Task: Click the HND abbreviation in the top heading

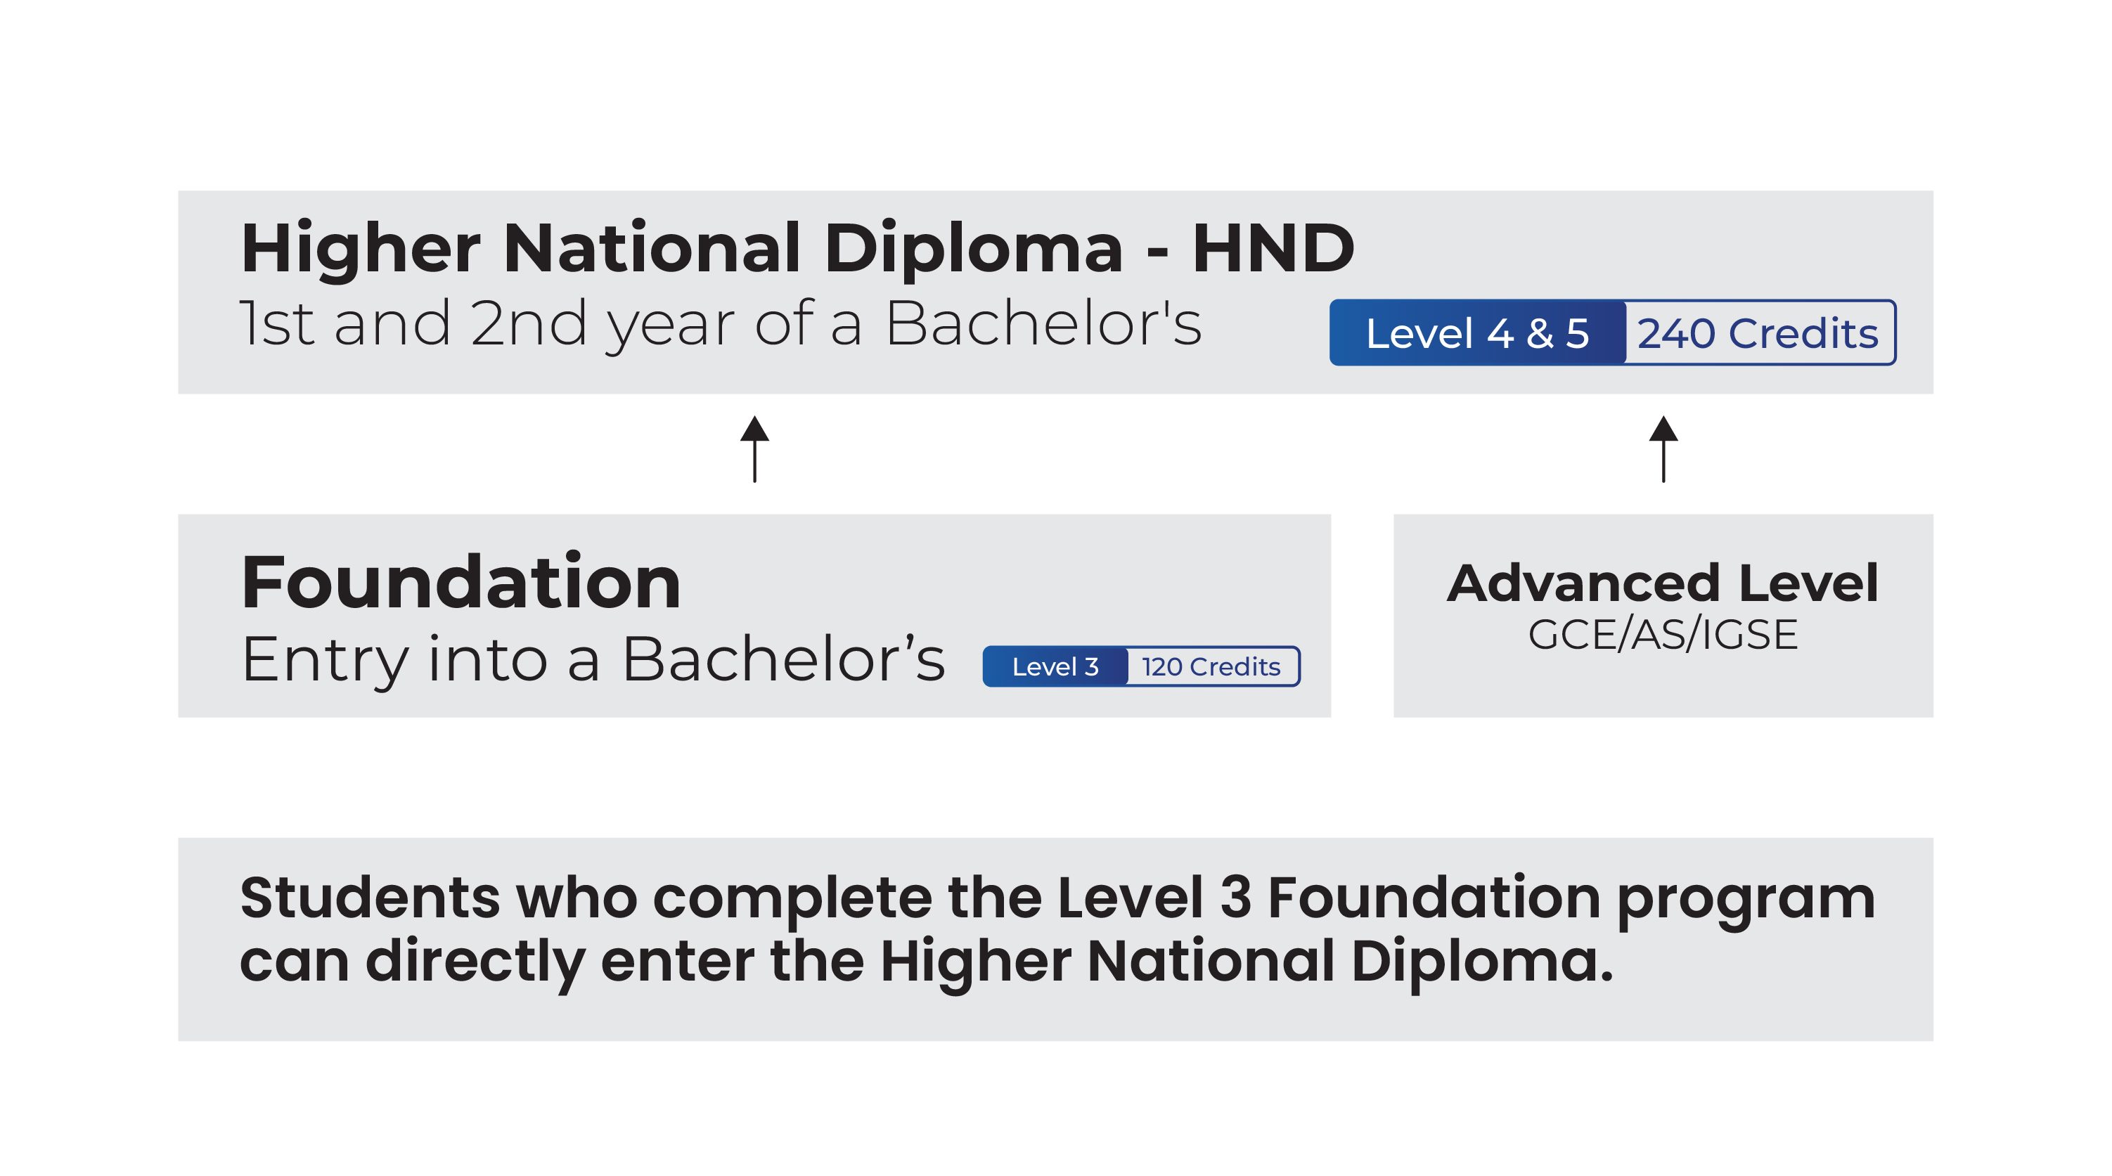Action: [x=1273, y=247]
